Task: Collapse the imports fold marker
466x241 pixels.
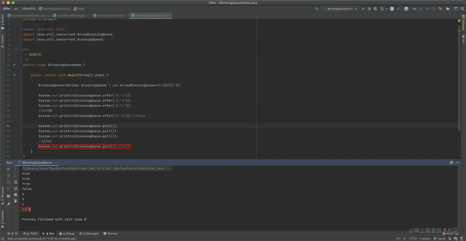Action: (22, 29)
